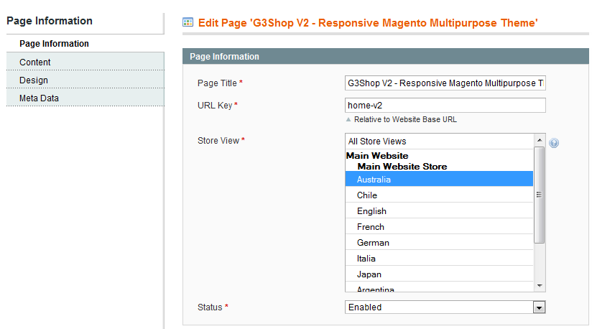Click the Main Website group label
The image size is (592, 329).
point(377,155)
